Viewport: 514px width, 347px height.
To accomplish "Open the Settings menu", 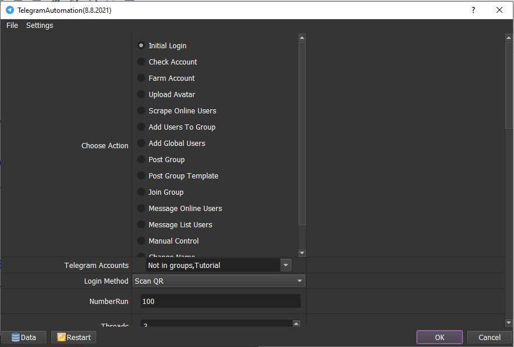I will click(39, 25).
